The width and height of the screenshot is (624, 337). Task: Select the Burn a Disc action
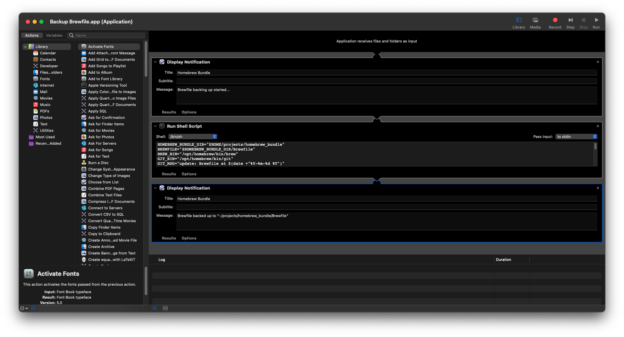[x=98, y=163]
